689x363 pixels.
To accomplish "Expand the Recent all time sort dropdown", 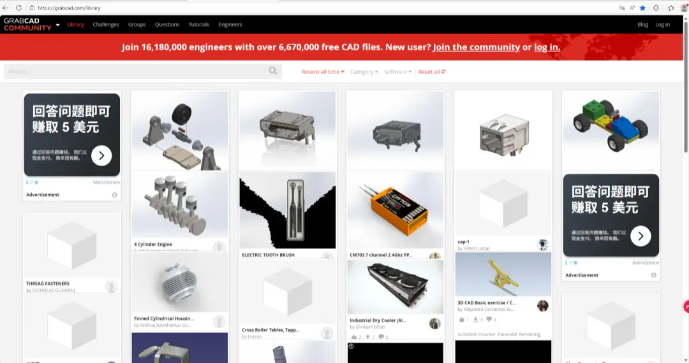I will pyautogui.click(x=323, y=72).
